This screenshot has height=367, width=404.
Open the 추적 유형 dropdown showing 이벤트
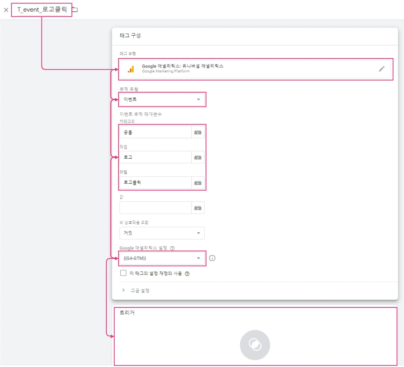point(162,99)
